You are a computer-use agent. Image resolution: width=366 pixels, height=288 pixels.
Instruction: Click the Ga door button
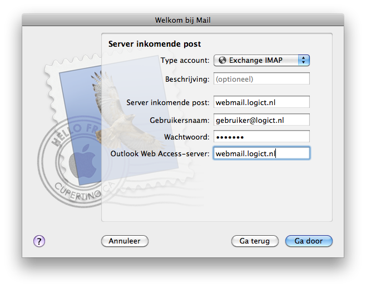[309, 241]
